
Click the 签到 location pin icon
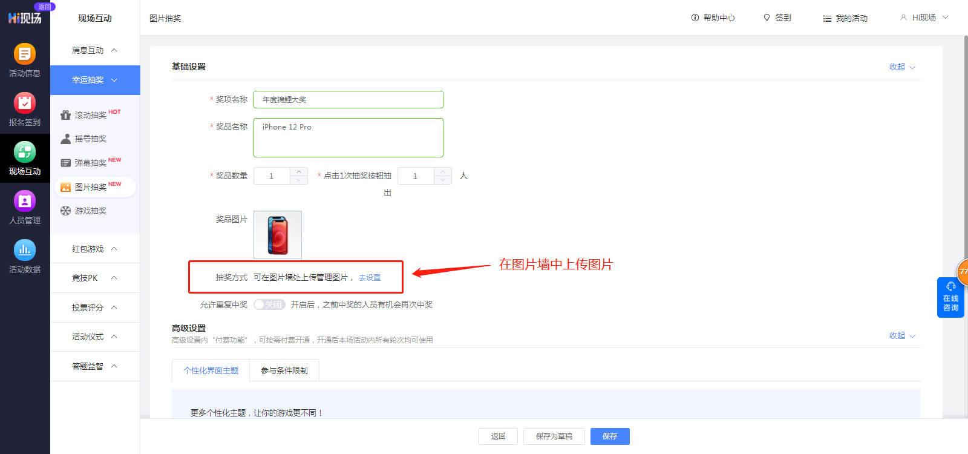[767, 18]
